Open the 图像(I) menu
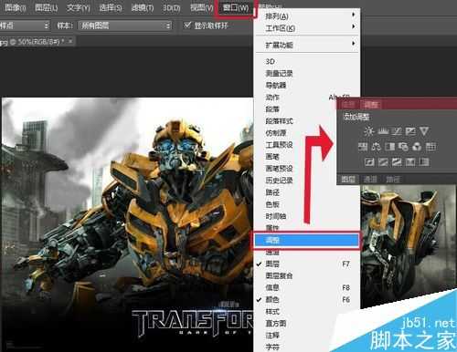 click(x=15, y=7)
